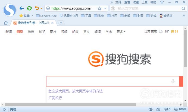
Task: Expand the 更多 dropdown
Action: tap(121, 32)
